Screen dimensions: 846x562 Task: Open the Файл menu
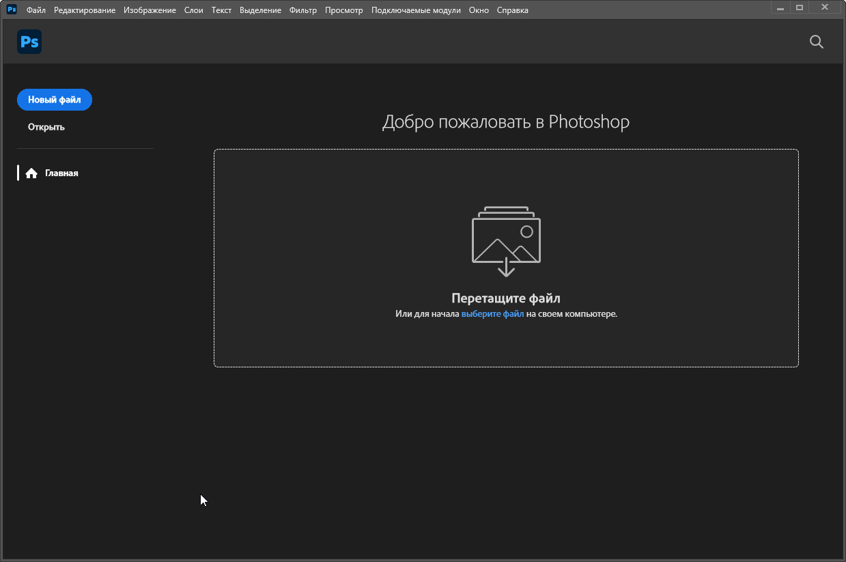pos(36,10)
